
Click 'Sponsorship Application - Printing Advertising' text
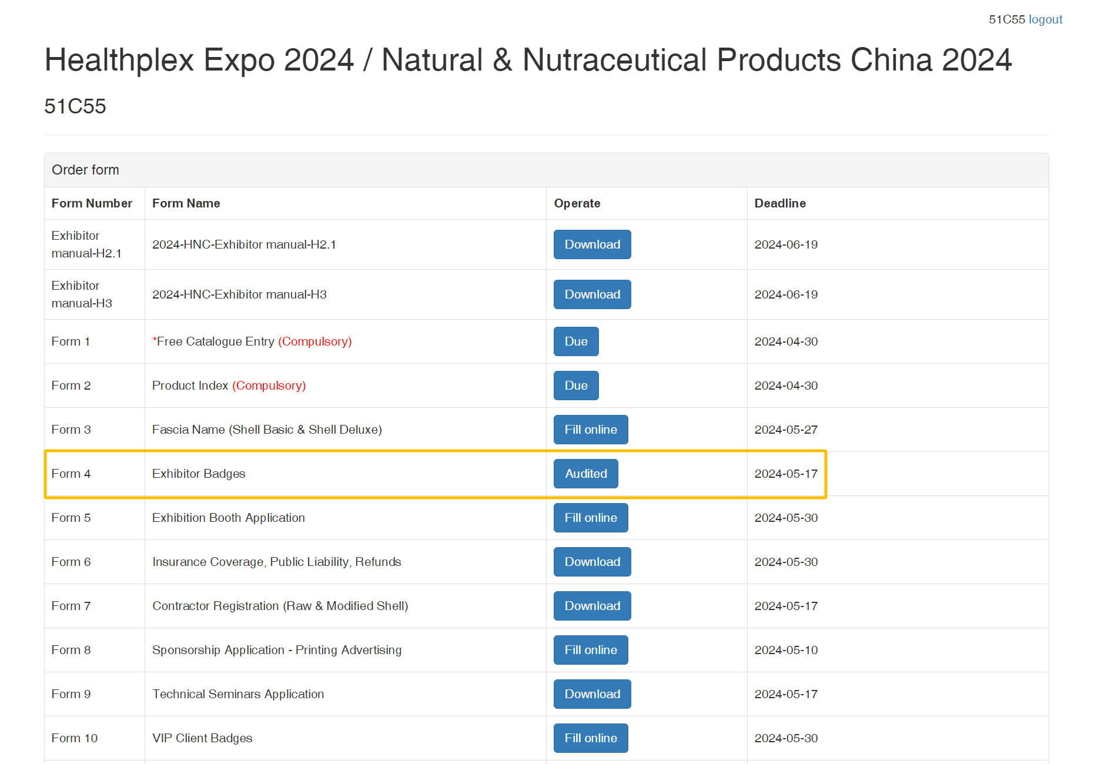click(x=277, y=650)
